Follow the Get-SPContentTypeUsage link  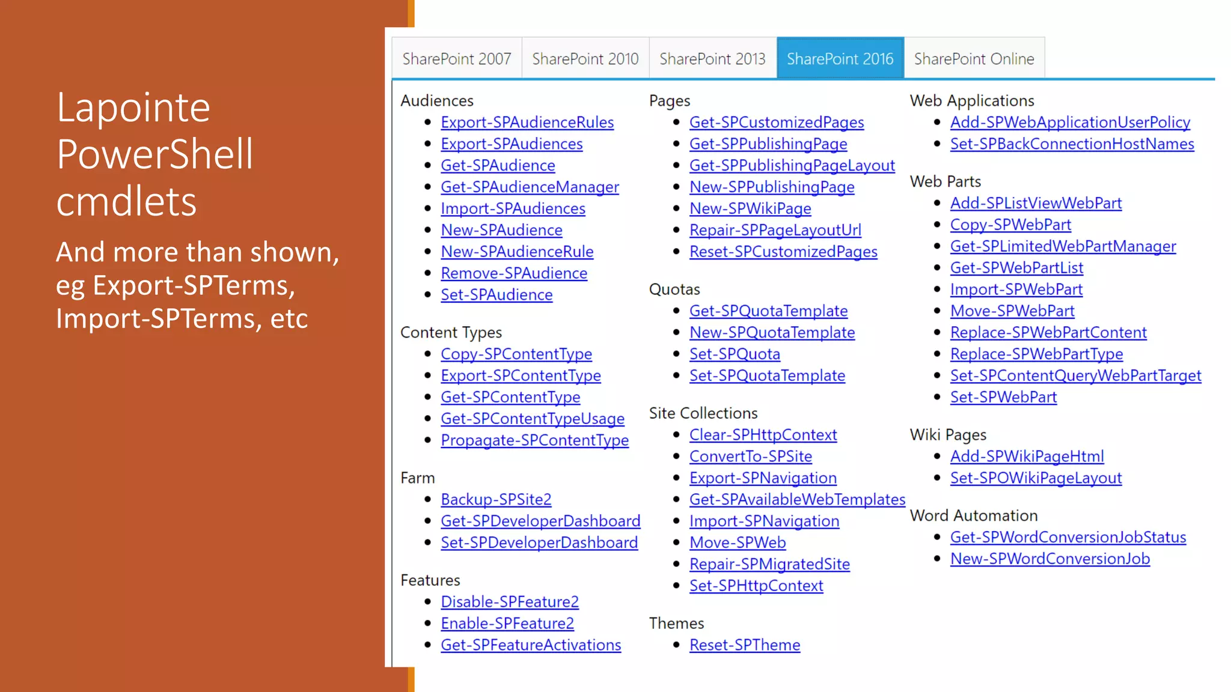click(x=533, y=419)
